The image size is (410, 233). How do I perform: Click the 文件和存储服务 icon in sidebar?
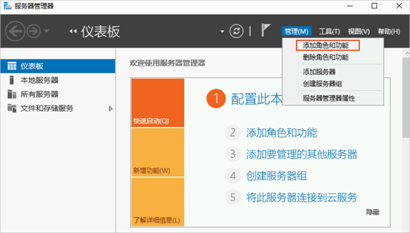click(x=12, y=108)
